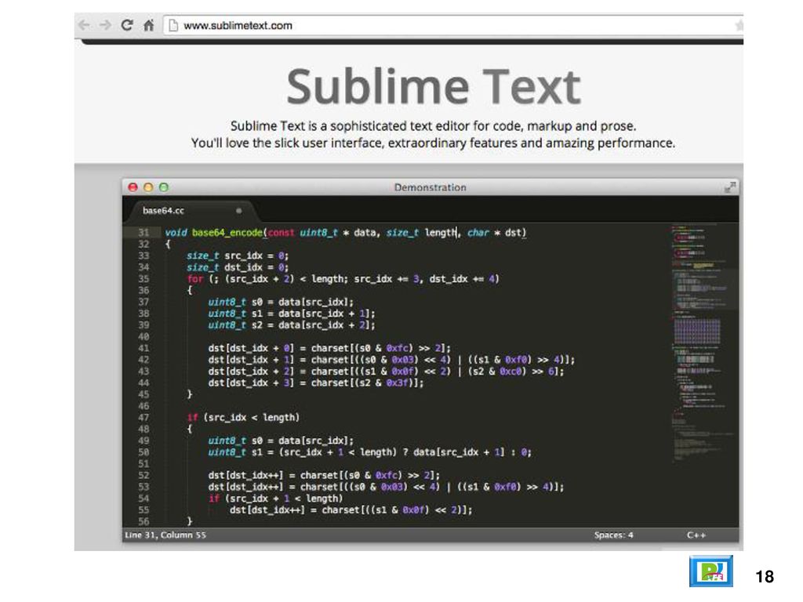Click the 'void' keyword on line 31
This screenshot has width=803, height=602.
[176, 232]
